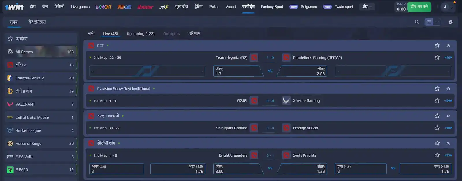This screenshot has height=181, width=462.
Task: Open the और more menu
Action: coord(367,7)
